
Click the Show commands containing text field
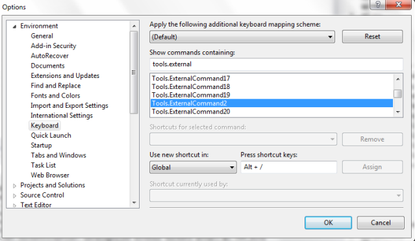click(276, 64)
